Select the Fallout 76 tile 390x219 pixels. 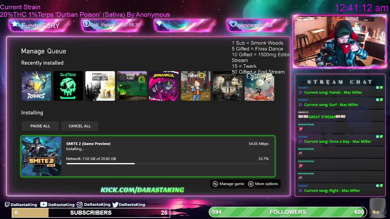(x=196, y=86)
